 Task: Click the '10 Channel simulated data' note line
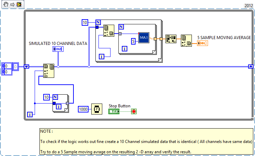click(146, 142)
